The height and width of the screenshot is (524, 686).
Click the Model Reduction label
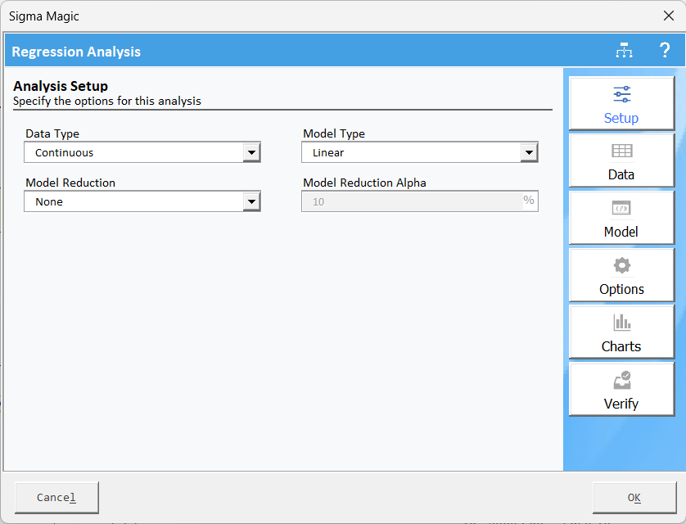click(x=70, y=183)
